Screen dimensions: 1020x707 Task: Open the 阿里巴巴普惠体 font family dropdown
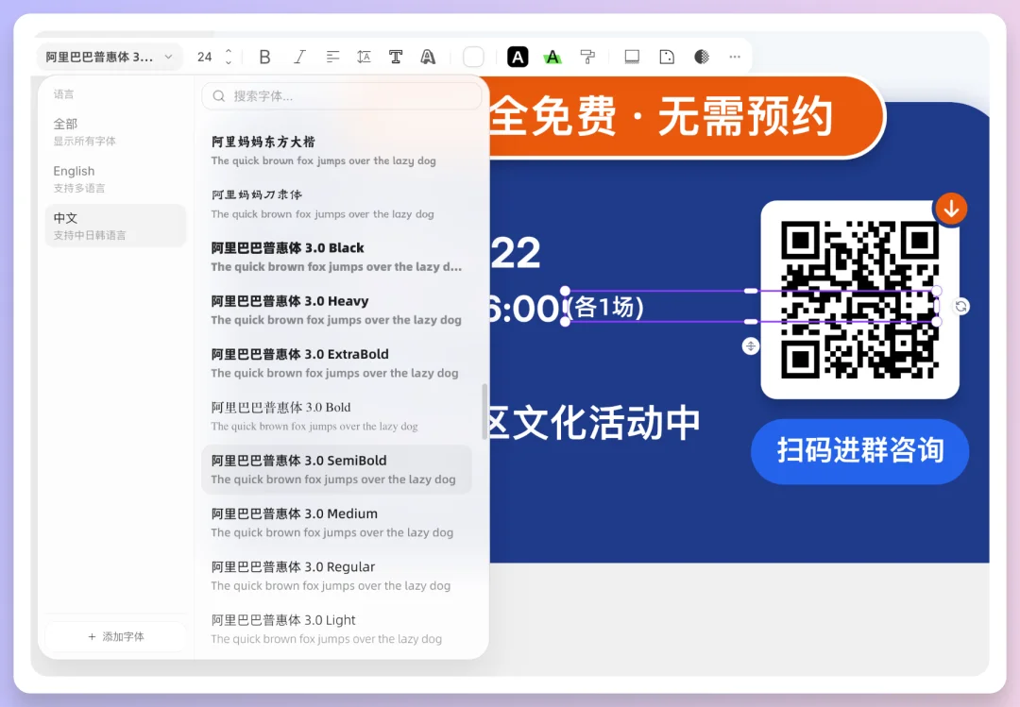(109, 56)
